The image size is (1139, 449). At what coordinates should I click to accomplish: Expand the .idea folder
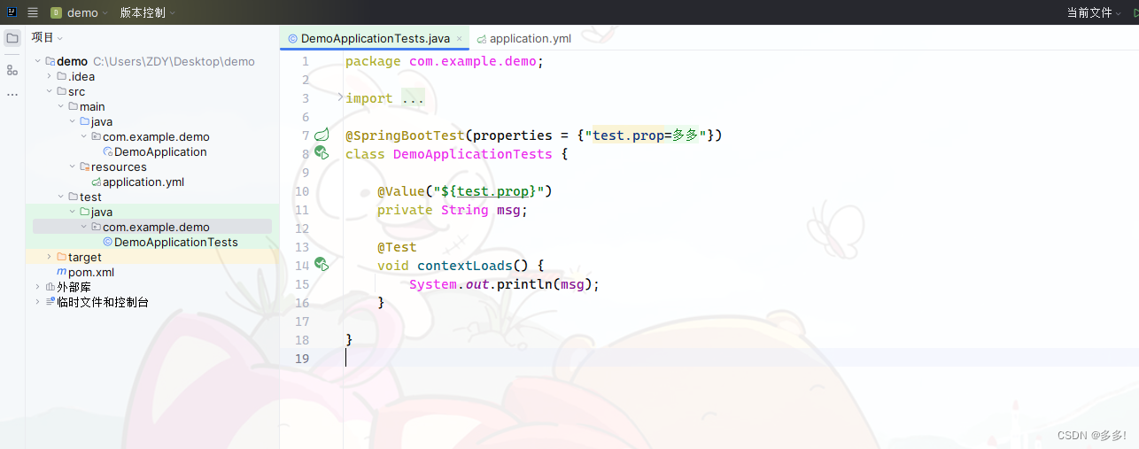click(50, 77)
